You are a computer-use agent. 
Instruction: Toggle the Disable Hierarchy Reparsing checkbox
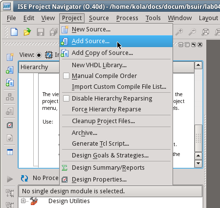[66, 98]
